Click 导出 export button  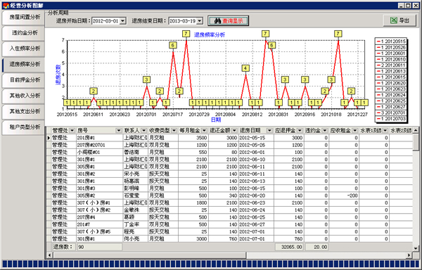click(399, 20)
